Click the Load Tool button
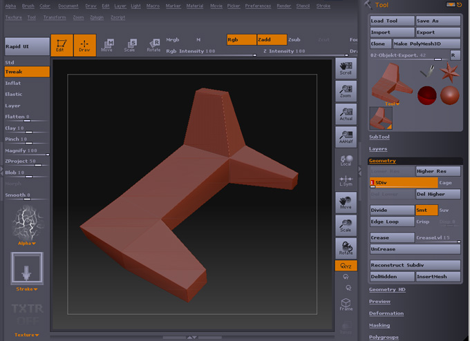470x341 pixels. (x=391, y=21)
